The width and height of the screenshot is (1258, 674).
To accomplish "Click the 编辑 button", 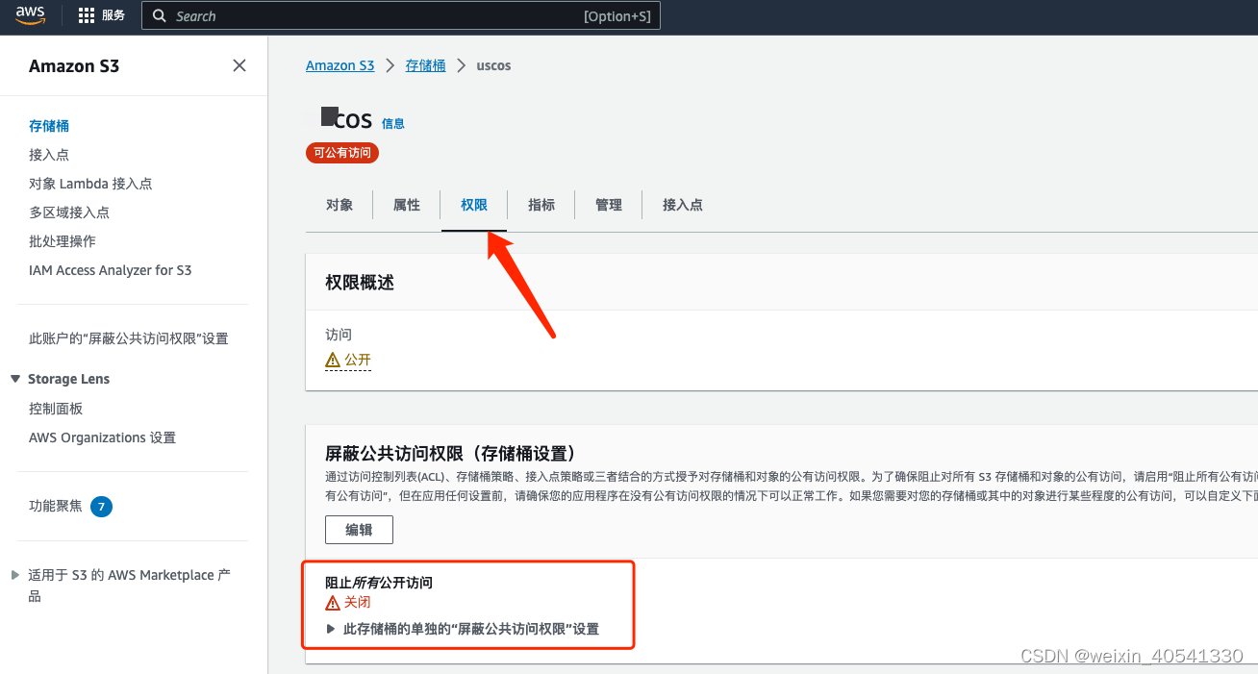I will 359,530.
